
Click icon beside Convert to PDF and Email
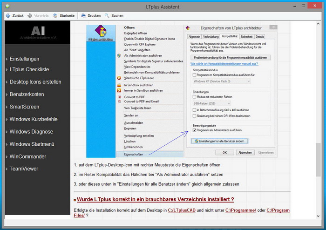click(x=120, y=101)
